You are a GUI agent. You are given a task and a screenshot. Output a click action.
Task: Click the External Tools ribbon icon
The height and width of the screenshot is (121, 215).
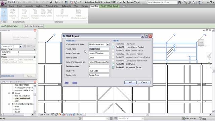tap(13, 14)
